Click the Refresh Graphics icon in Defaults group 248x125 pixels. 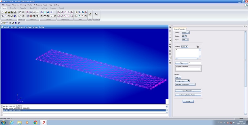pos(15,16)
